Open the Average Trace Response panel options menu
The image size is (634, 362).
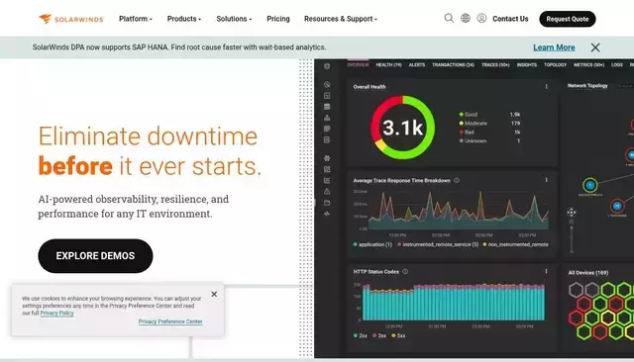click(546, 180)
